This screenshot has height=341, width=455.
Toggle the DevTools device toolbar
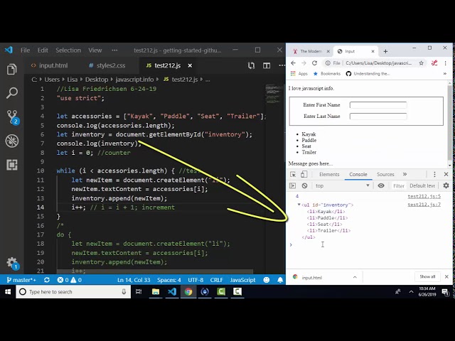304,174
